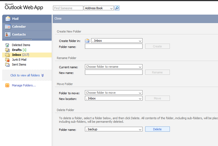Click the Move button

[157, 98]
